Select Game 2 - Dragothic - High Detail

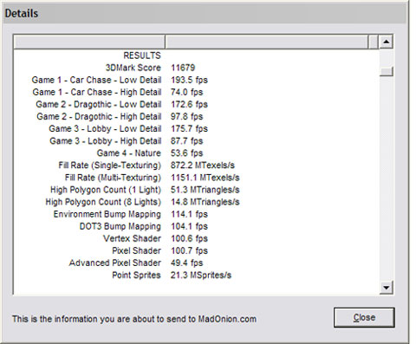click(99, 116)
